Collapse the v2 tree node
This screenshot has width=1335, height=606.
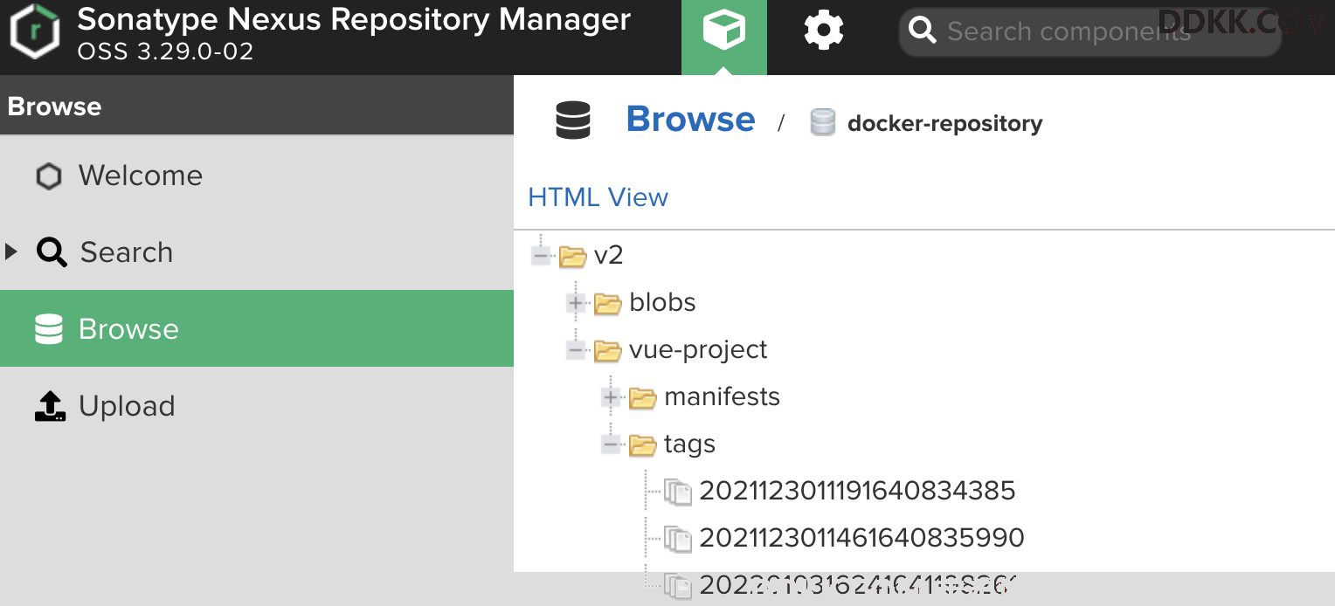[542, 256]
